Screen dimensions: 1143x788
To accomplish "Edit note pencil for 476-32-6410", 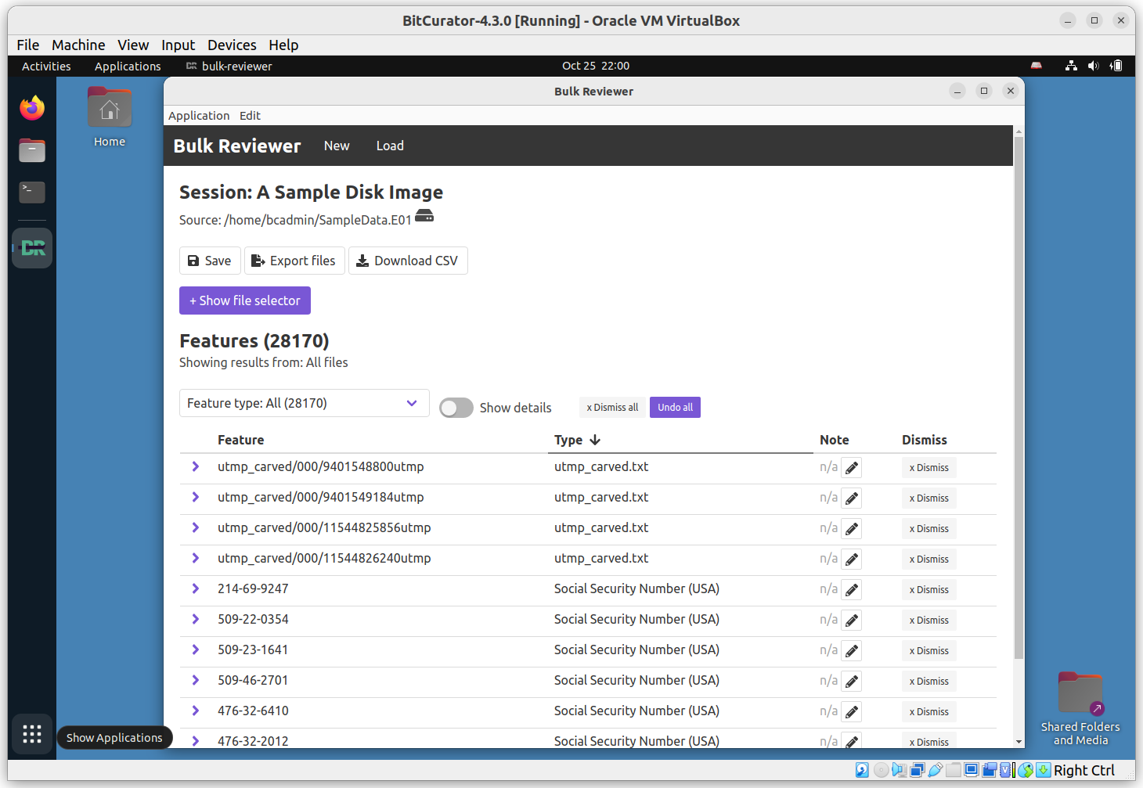I will pos(852,712).
